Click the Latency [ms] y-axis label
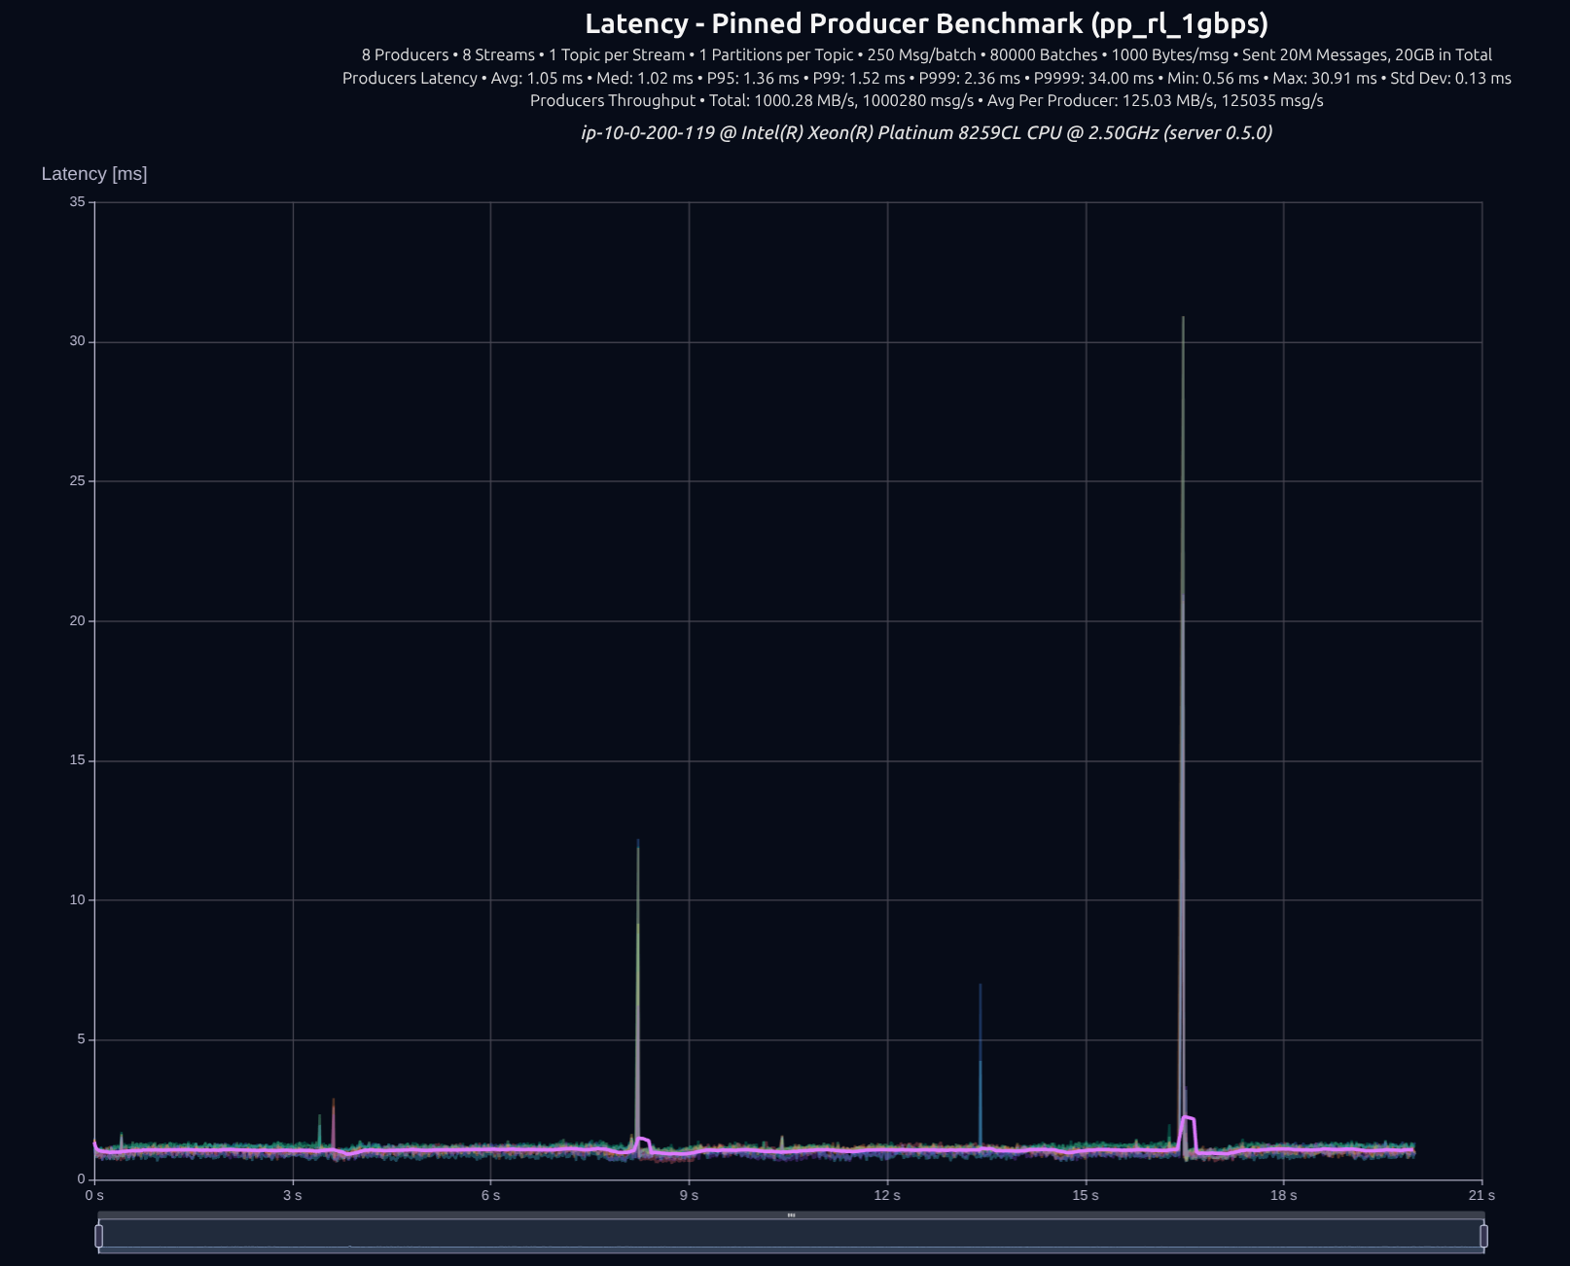 pyautogui.click(x=94, y=174)
